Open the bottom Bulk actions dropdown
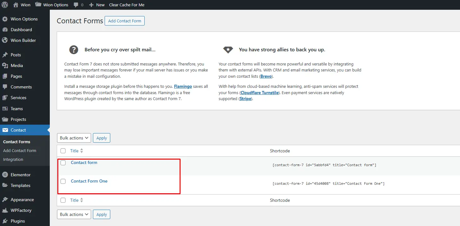This screenshot has height=226, width=460. (74, 214)
